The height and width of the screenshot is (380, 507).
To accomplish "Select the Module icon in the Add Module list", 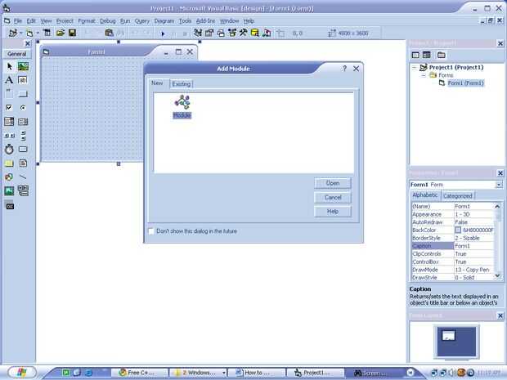I will pos(182,106).
